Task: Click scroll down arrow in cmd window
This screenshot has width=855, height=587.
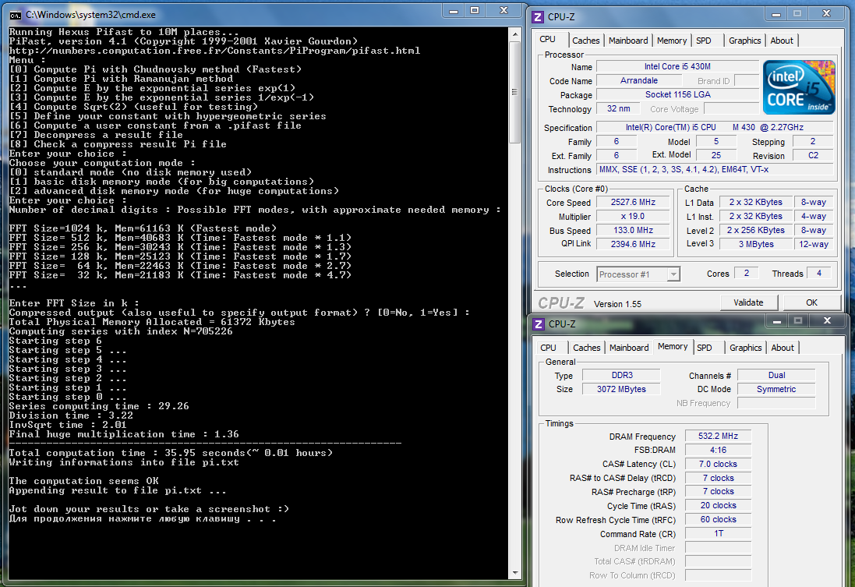Action: (x=514, y=573)
